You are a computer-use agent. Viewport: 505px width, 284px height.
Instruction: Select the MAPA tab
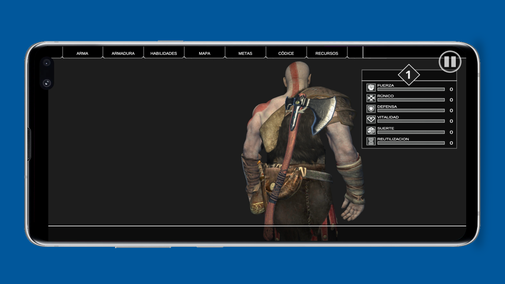[205, 53]
